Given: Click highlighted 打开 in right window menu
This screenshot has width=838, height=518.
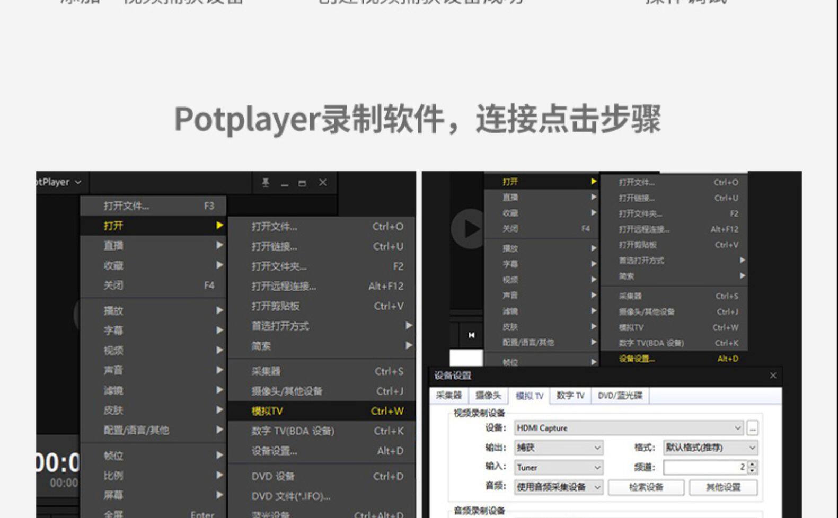Looking at the screenshot, I should click(x=542, y=181).
